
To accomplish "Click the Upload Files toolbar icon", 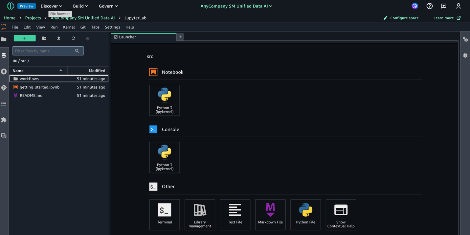I will point(59,38).
